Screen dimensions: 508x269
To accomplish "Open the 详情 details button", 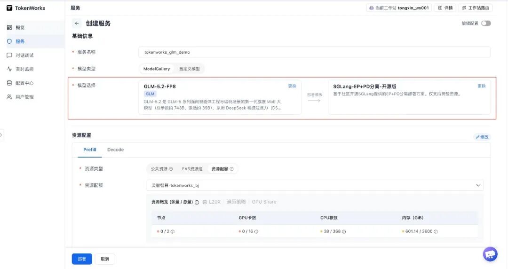I will click(x=445, y=8).
